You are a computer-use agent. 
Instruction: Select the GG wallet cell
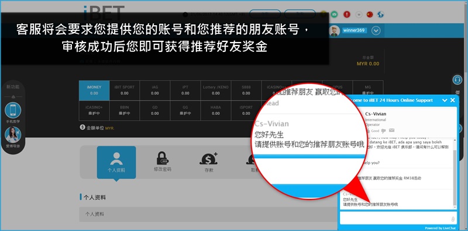coord(185,110)
